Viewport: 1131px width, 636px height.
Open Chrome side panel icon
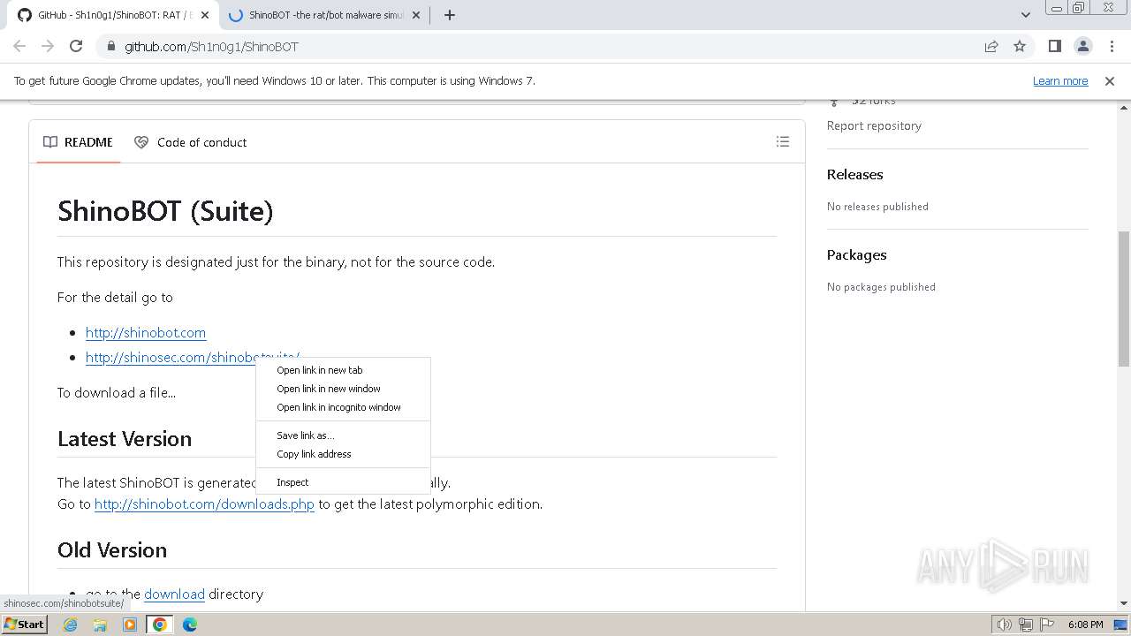pyautogui.click(x=1054, y=46)
